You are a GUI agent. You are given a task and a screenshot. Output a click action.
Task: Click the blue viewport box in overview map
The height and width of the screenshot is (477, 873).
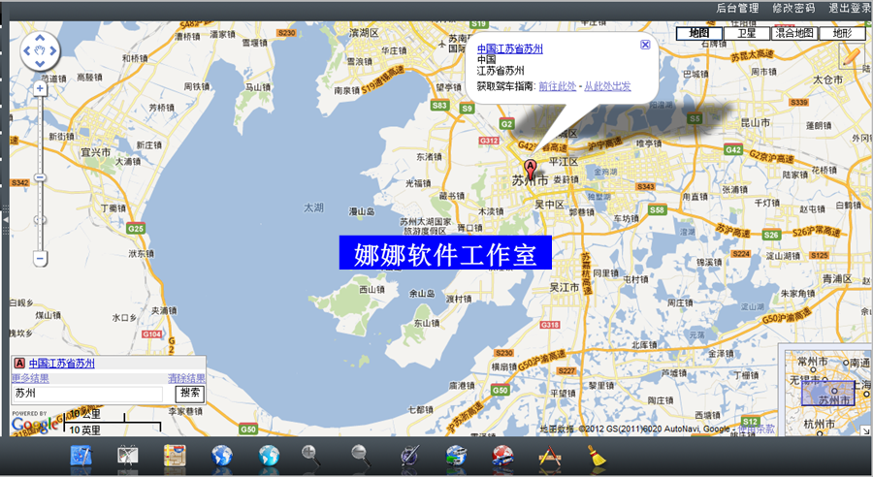(x=828, y=393)
